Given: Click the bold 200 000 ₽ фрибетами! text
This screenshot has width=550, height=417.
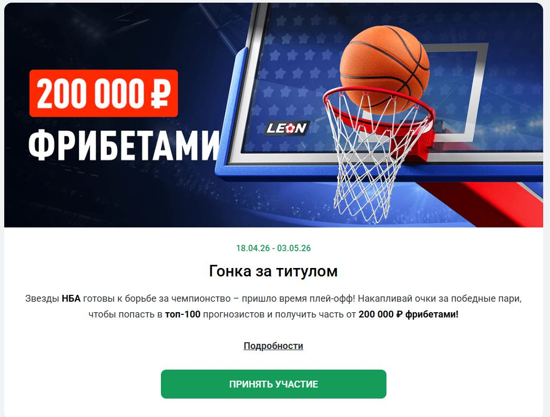Looking at the screenshot, I should pos(408,314).
